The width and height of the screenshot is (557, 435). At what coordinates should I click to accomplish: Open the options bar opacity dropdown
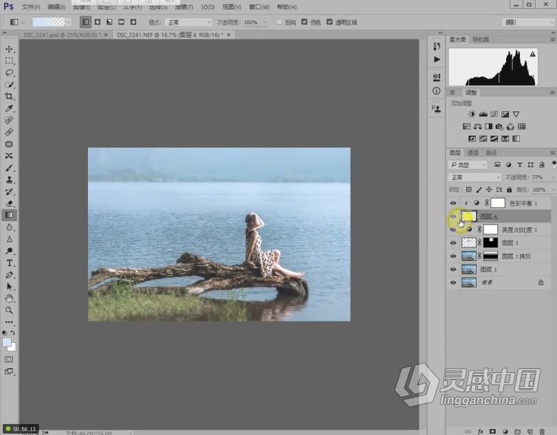click(265, 23)
